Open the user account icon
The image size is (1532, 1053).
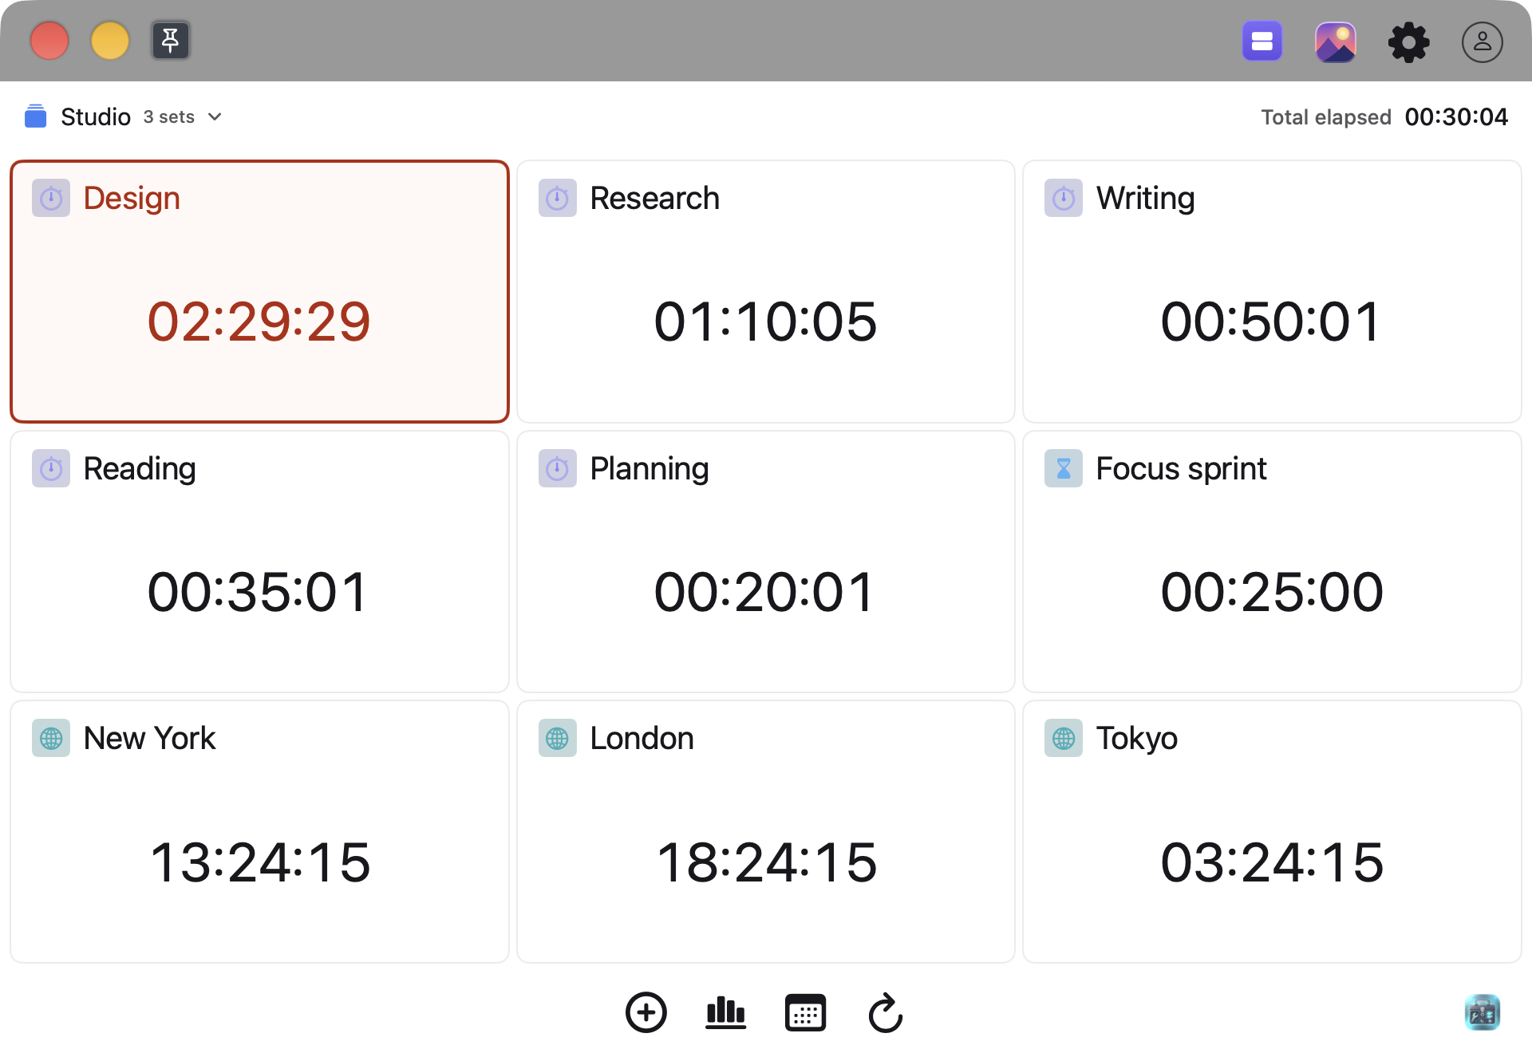click(x=1482, y=41)
